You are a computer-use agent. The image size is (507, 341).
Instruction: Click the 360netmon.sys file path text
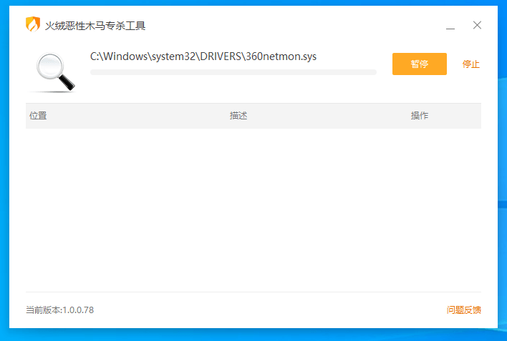coord(203,56)
